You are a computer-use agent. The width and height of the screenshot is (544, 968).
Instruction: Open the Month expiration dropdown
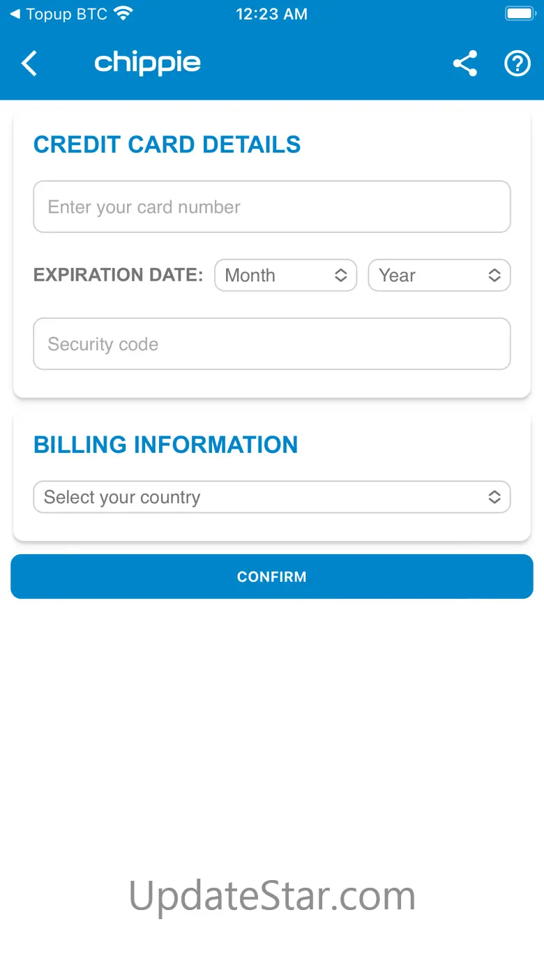[285, 276]
